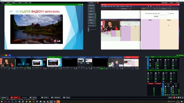Open the Preset menu in the top bar

3,3
